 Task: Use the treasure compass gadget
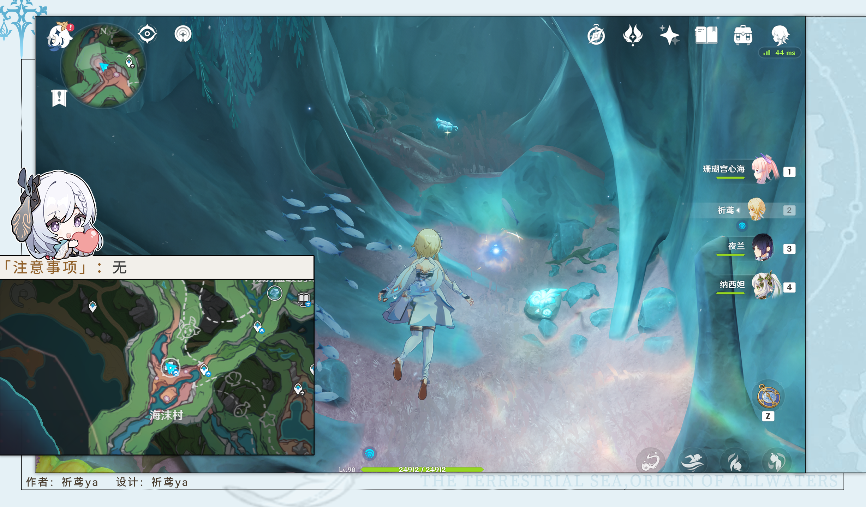click(768, 396)
